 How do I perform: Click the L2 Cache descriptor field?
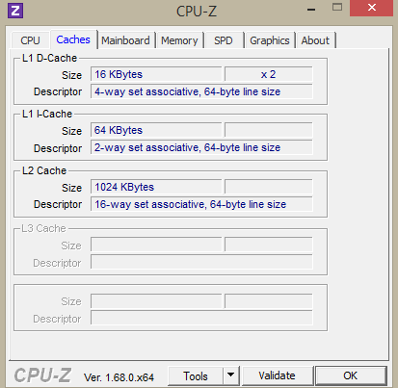(x=201, y=204)
